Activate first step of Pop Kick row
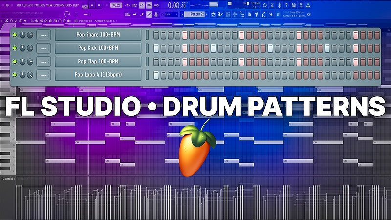The height and width of the screenshot is (220, 391). [156, 48]
